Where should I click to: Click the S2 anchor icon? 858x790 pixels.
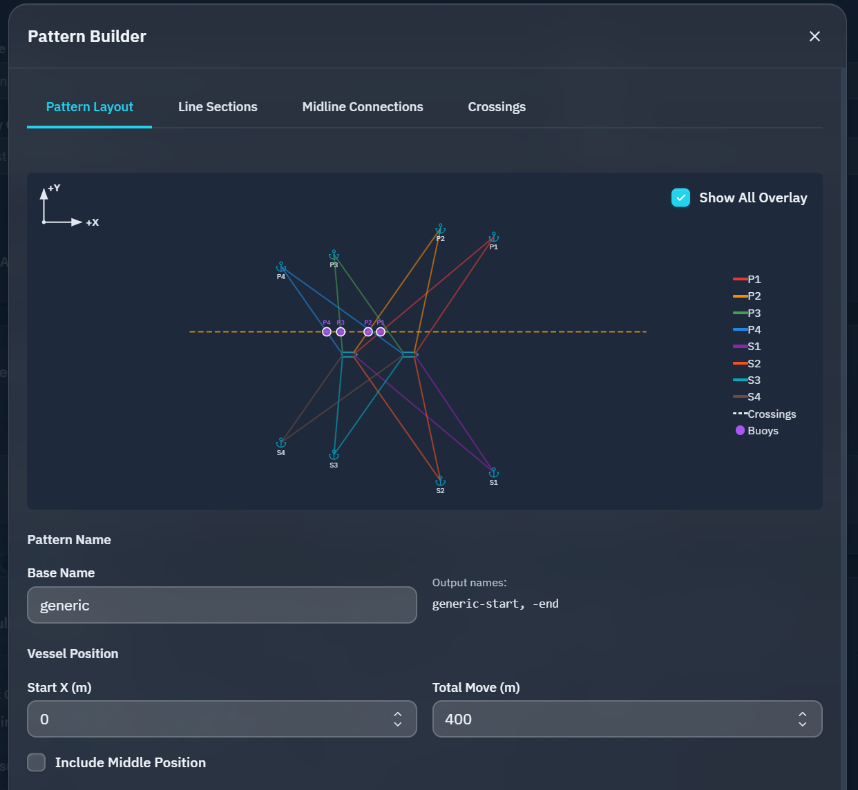(441, 480)
